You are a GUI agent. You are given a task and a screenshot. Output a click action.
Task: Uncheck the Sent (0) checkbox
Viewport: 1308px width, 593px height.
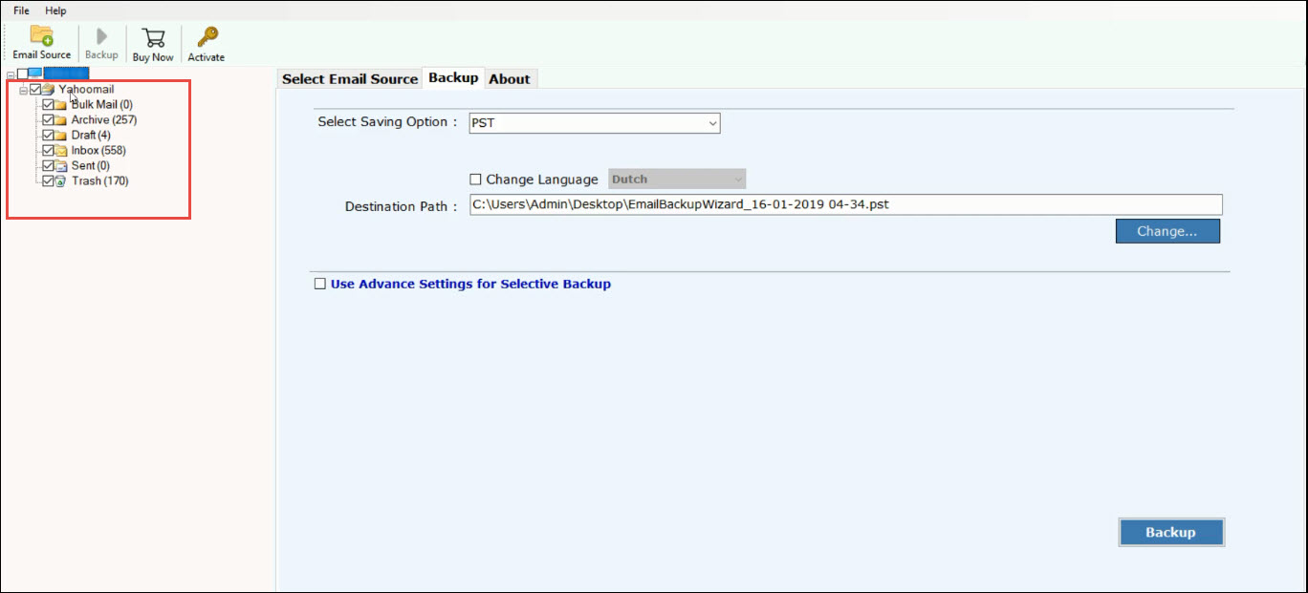pyautogui.click(x=48, y=165)
